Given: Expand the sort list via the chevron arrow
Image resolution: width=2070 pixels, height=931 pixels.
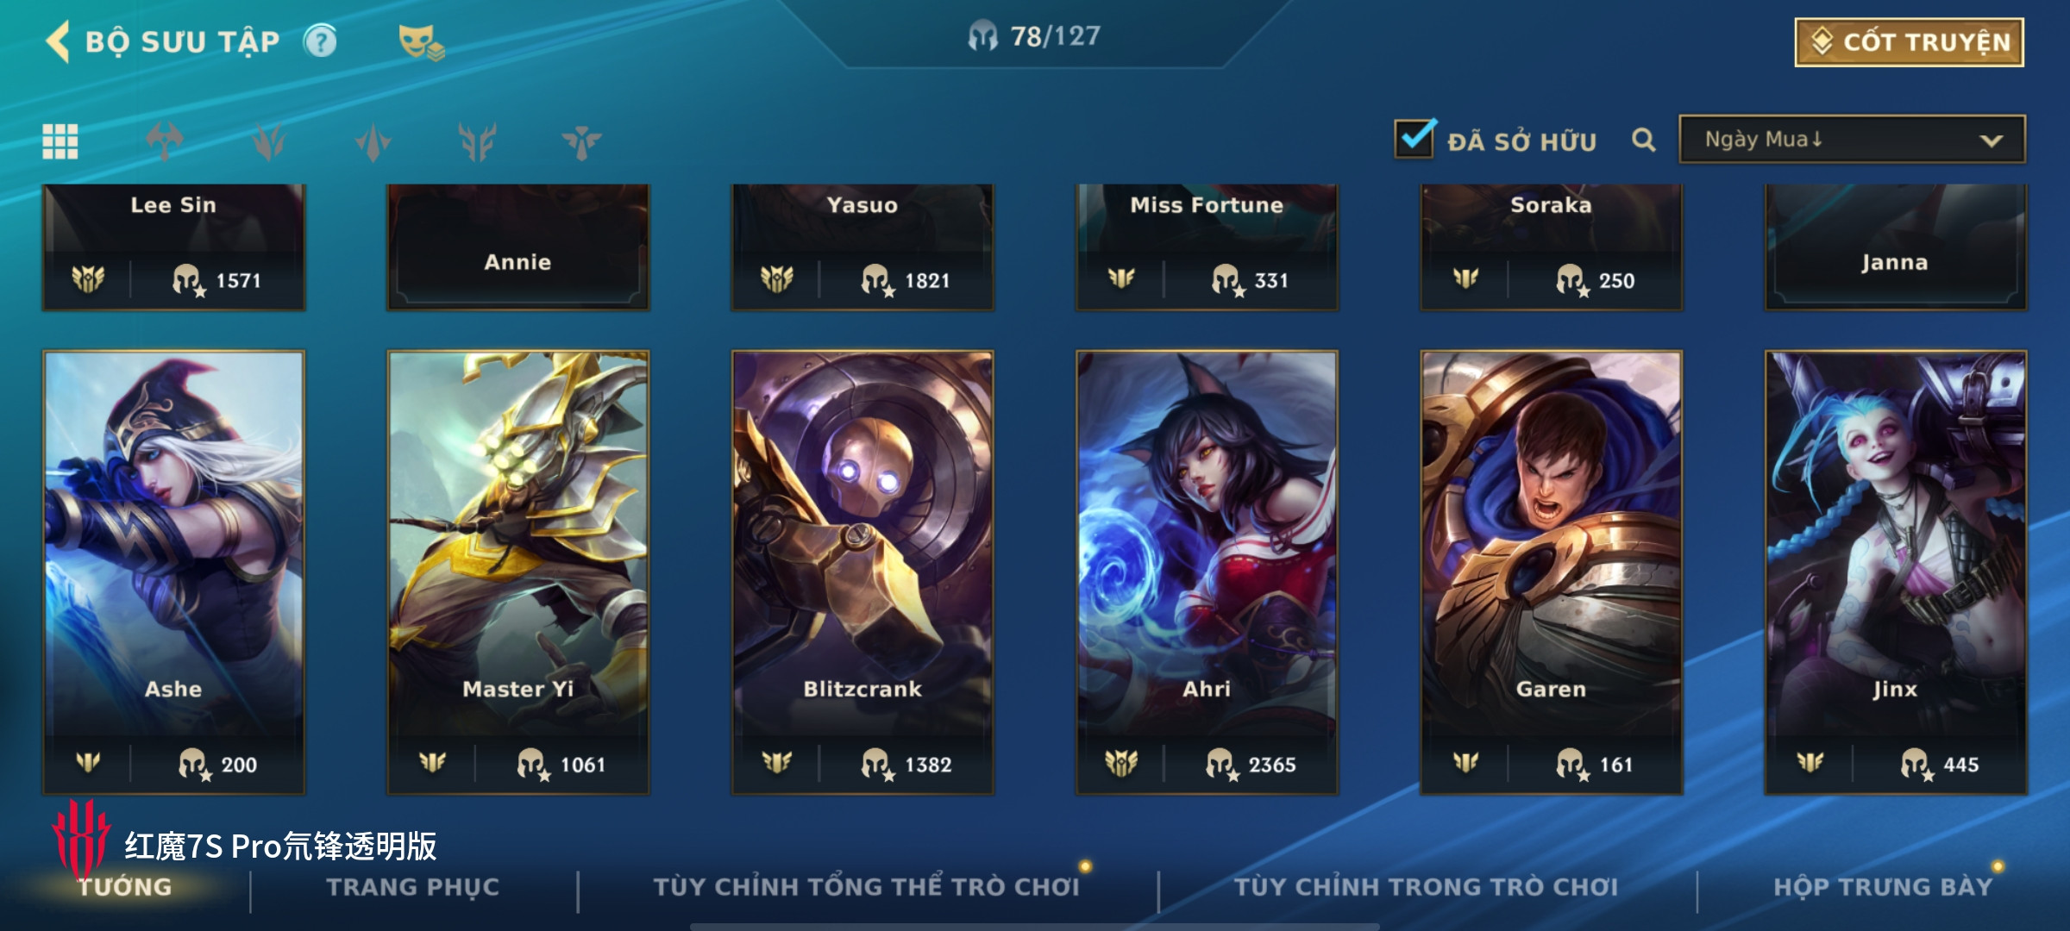Looking at the screenshot, I should coord(1992,141).
